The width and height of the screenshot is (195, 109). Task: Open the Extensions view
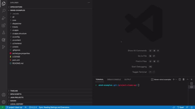(x=4, y=25)
